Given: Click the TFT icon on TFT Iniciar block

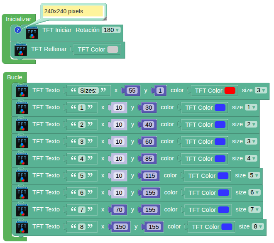Looking at the screenshot, I should click(32, 33).
